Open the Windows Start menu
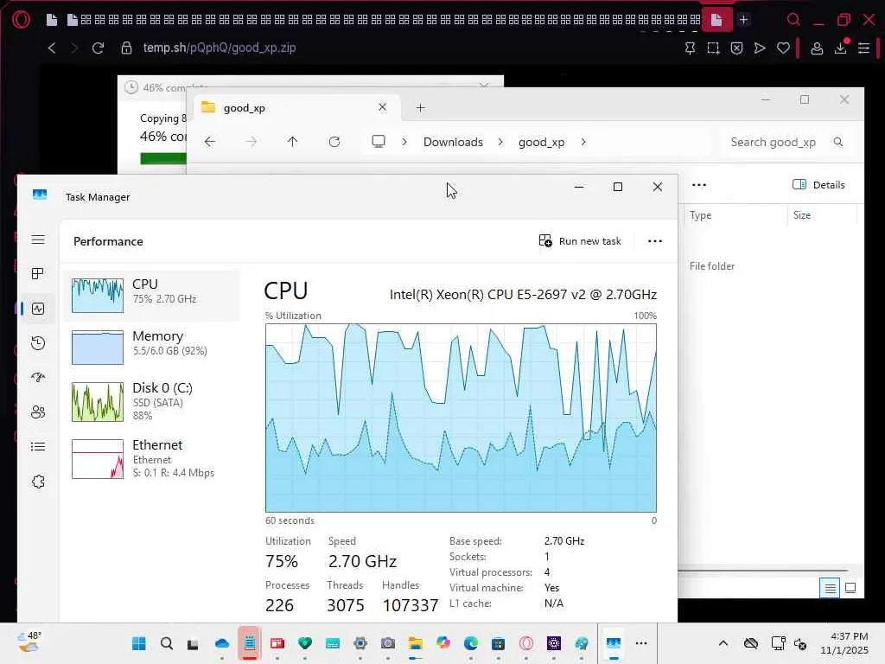885x664 pixels. (139, 643)
